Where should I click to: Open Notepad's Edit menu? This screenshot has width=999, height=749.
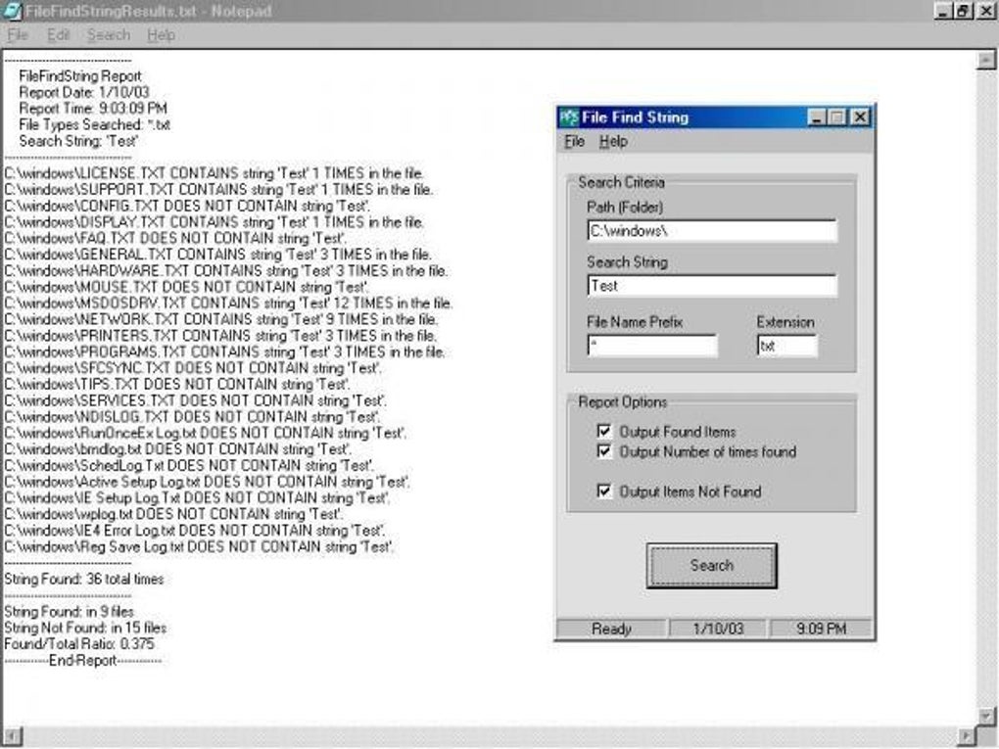(58, 35)
